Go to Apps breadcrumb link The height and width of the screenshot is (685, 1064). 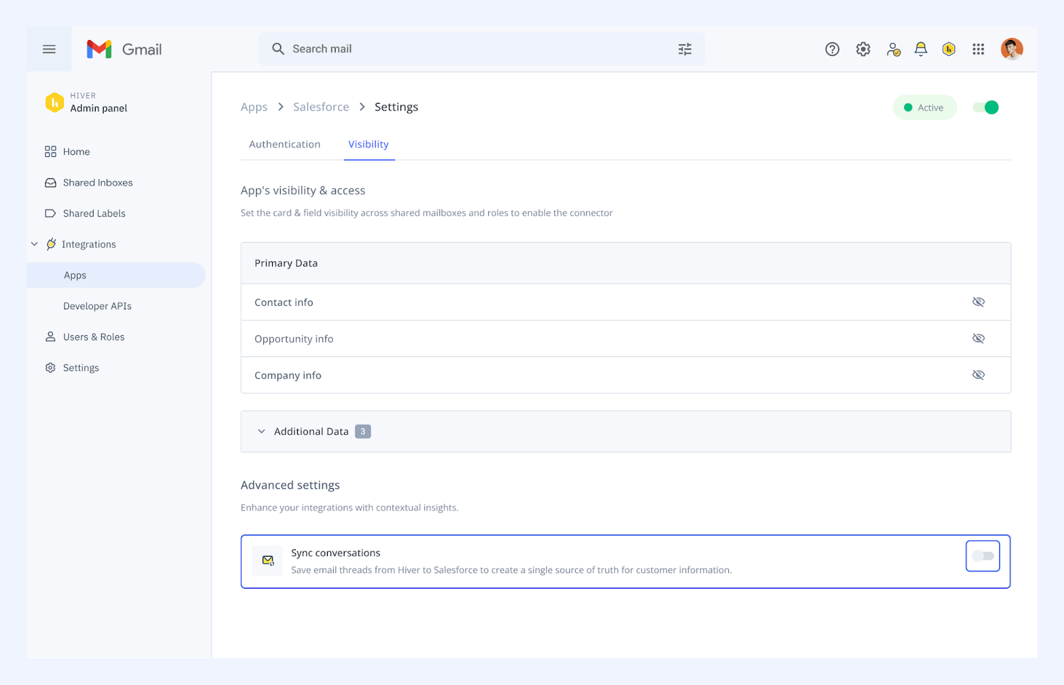click(254, 107)
